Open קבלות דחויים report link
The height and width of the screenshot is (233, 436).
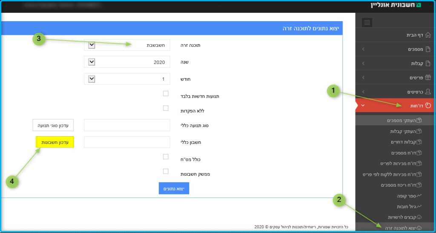pos(404,142)
